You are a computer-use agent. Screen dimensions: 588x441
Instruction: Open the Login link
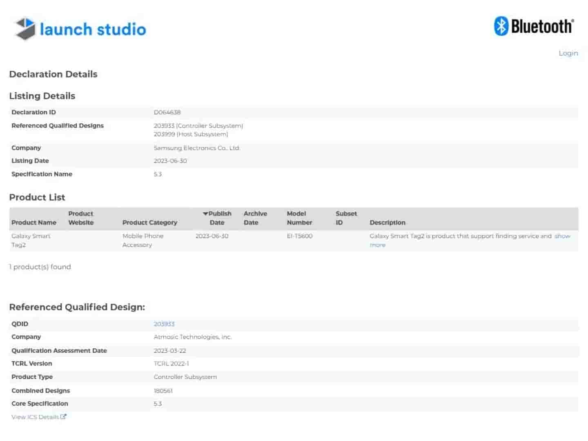(x=568, y=53)
